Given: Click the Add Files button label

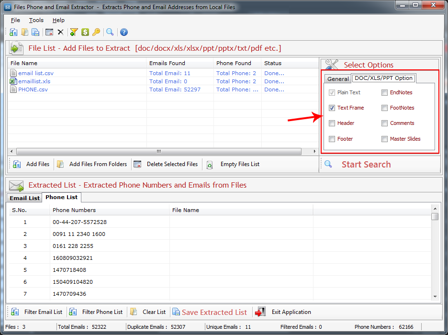Looking at the screenshot, I should pyautogui.click(x=38, y=164).
